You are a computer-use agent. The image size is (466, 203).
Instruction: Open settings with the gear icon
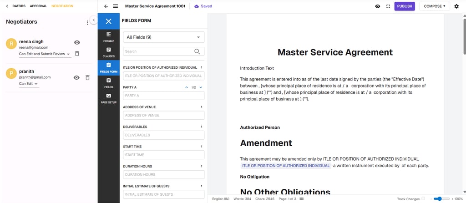coord(456,6)
